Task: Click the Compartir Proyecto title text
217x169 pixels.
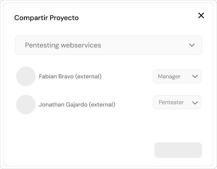Action: 46,18
